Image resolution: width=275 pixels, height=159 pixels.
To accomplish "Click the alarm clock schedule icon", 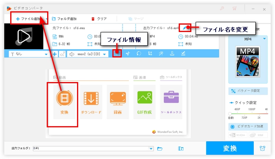I will click(x=262, y=148).
